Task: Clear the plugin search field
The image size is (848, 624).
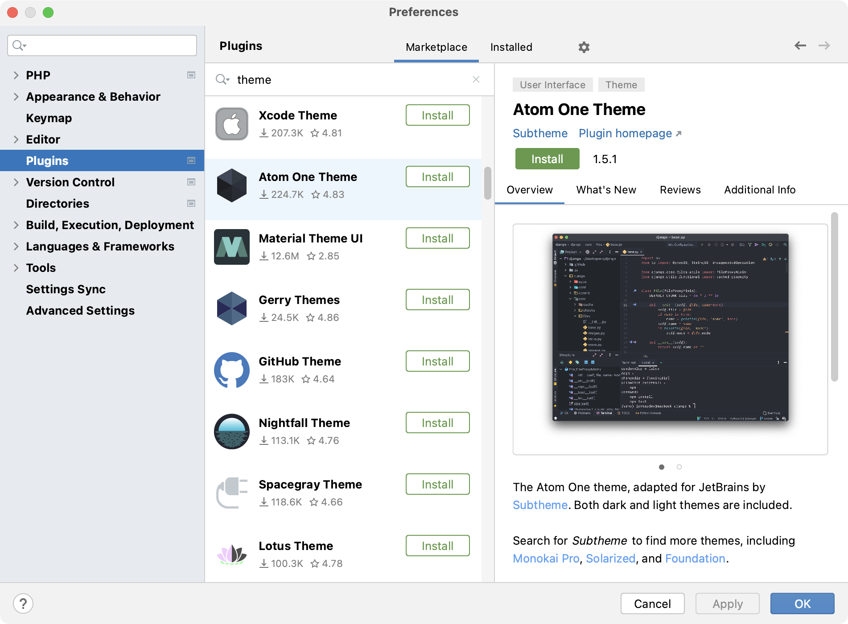Action: point(476,79)
